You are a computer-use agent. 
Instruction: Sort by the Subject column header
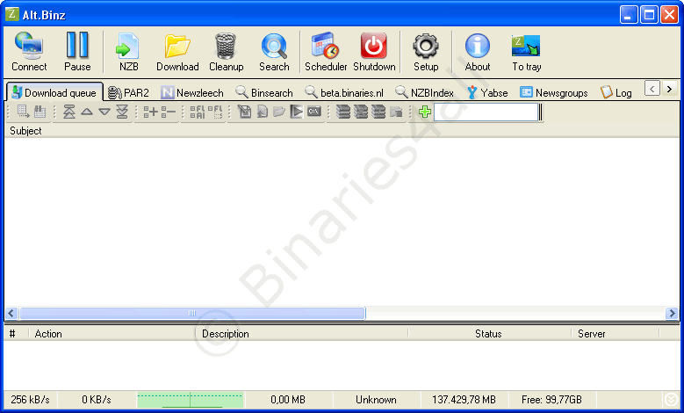click(x=25, y=131)
